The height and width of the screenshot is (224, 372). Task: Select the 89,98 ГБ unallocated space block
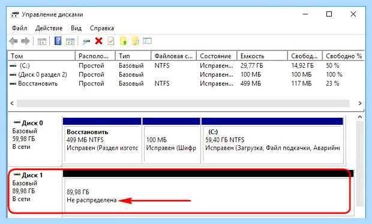point(208,193)
